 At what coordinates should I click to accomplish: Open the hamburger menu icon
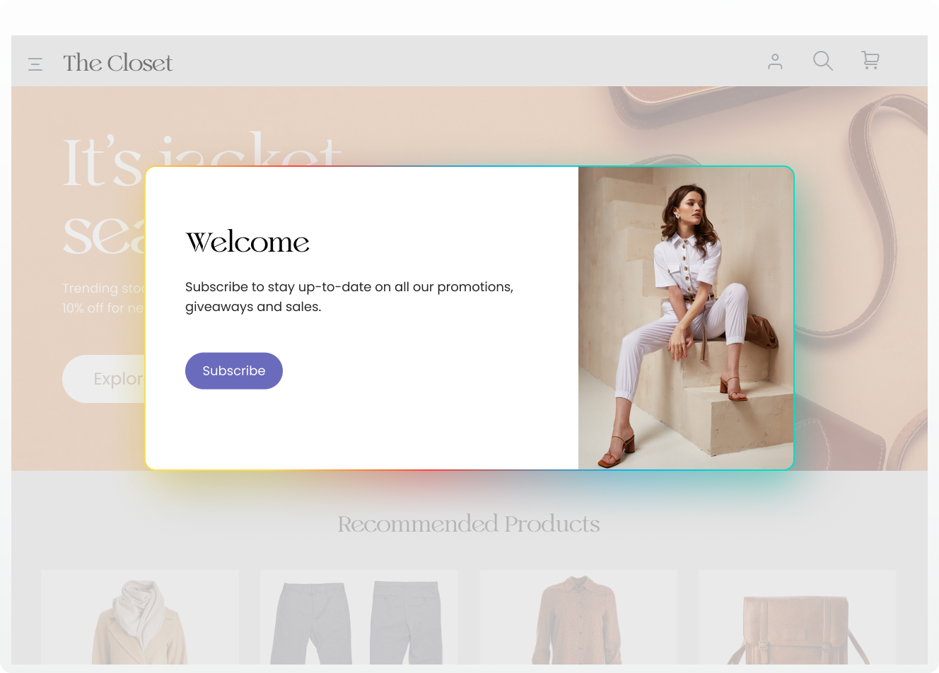[35, 64]
